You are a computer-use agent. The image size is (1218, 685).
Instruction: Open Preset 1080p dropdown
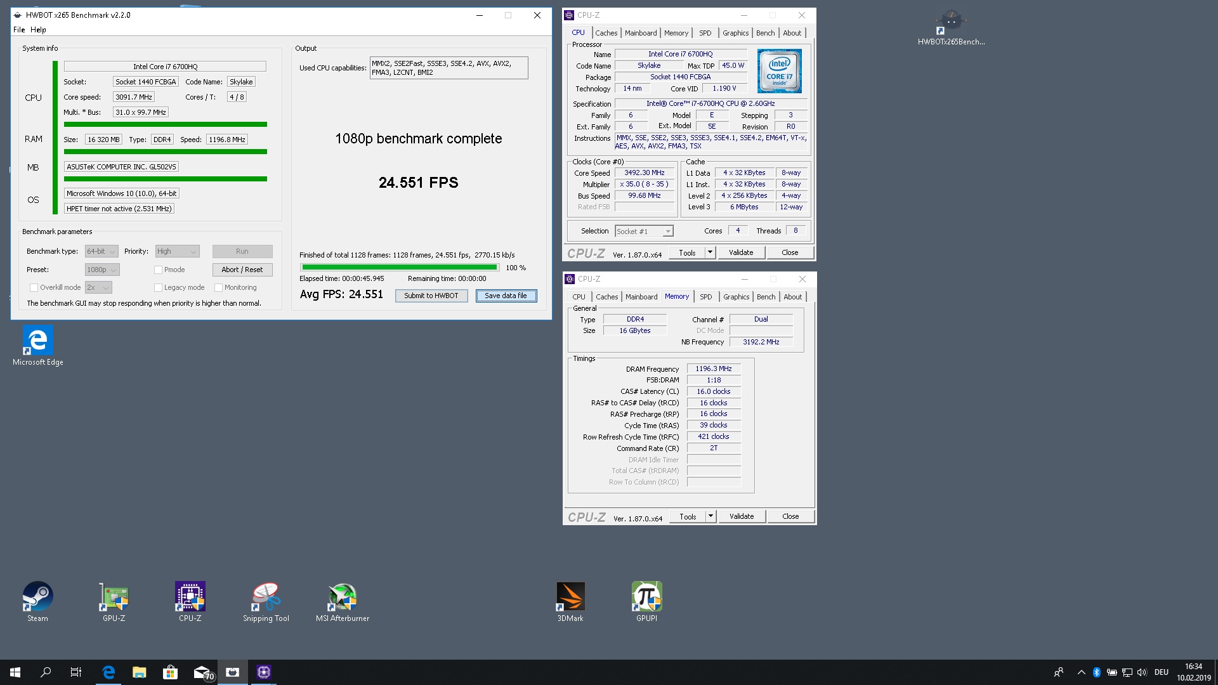[102, 270]
